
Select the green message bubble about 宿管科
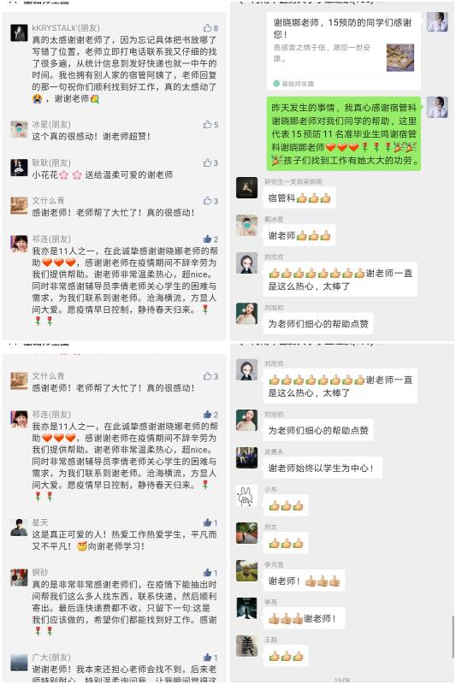click(x=343, y=133)
